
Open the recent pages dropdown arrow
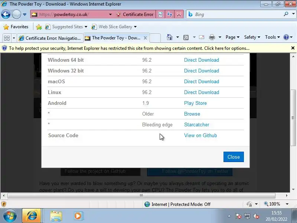25,14
